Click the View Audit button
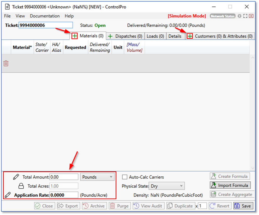Image resolution: width=259 pixels, height=215 pixels. (148, 206)
